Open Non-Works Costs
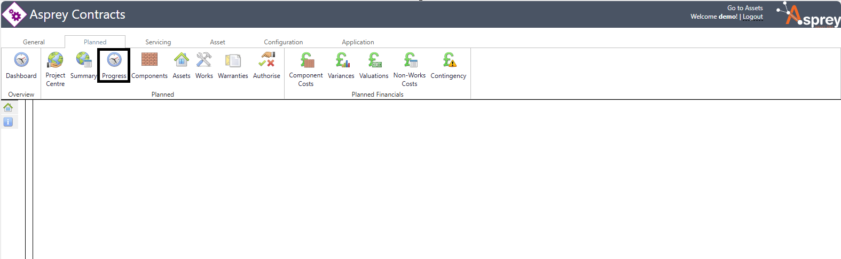Viewport: 841px width, 259px height. pyautogui.click(x=410, y=60)
